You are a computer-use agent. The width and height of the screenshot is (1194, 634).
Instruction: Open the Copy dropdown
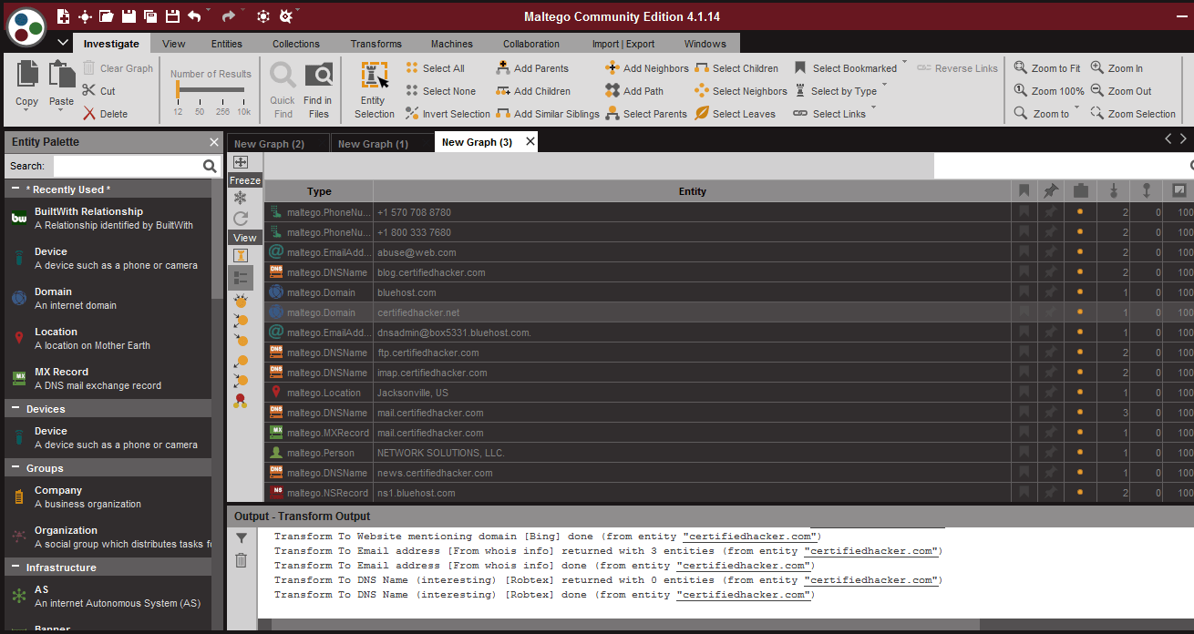click(27, 112)
